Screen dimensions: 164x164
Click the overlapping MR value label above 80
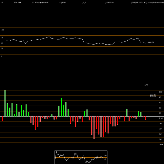153,96
